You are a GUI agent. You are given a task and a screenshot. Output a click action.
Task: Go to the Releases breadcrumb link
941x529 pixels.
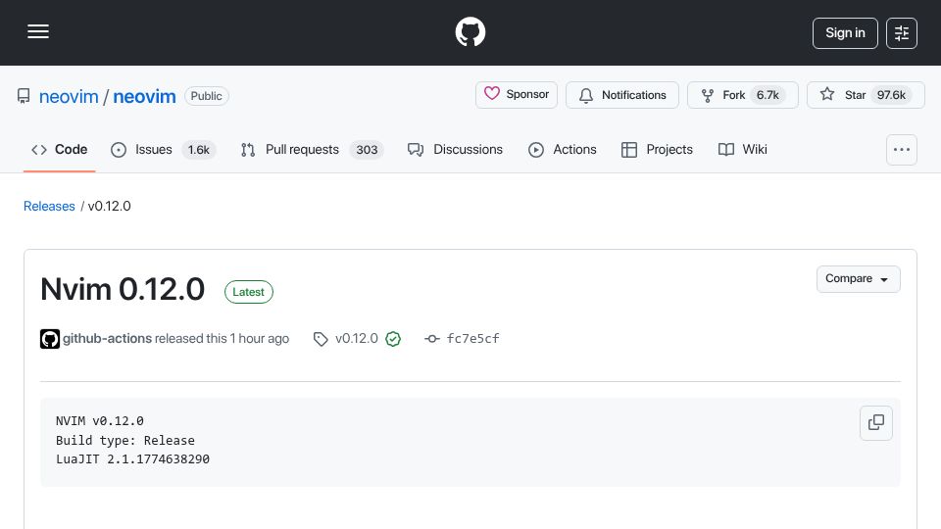click(x=49, y=206)
